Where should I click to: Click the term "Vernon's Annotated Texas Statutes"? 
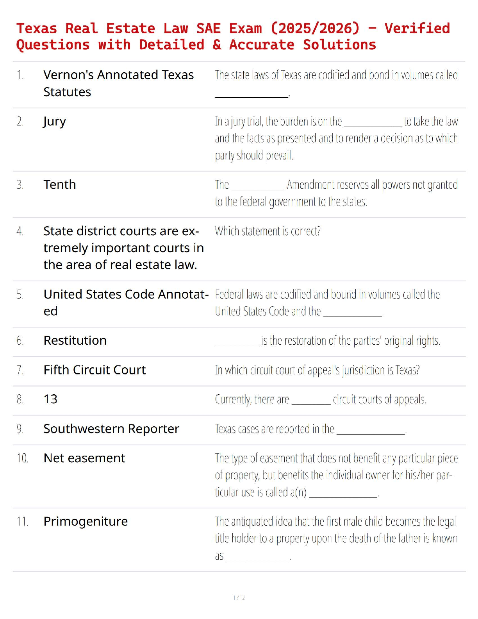(x=118, y=83)
